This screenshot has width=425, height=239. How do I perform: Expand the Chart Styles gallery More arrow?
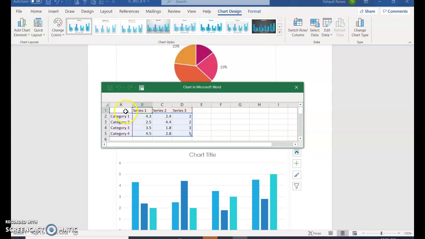[280, 32]
